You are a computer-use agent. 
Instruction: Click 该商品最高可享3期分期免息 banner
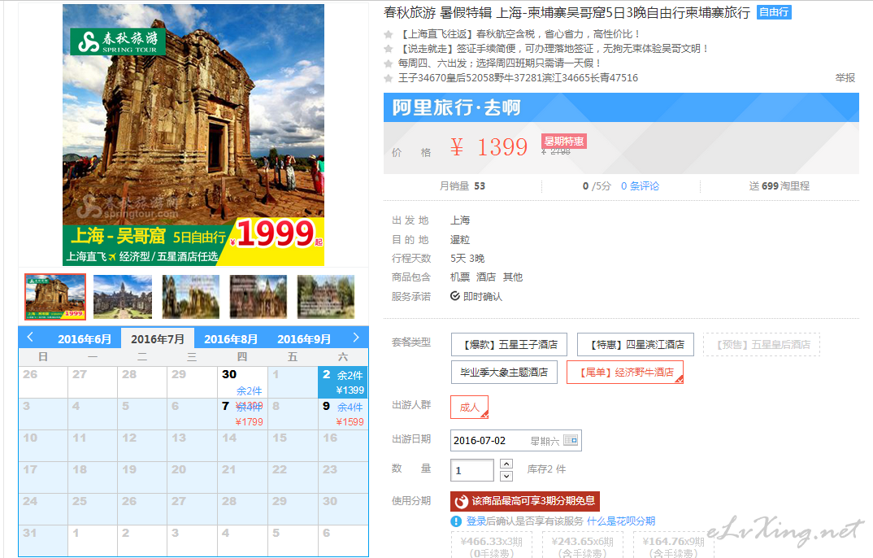point(525,501)
